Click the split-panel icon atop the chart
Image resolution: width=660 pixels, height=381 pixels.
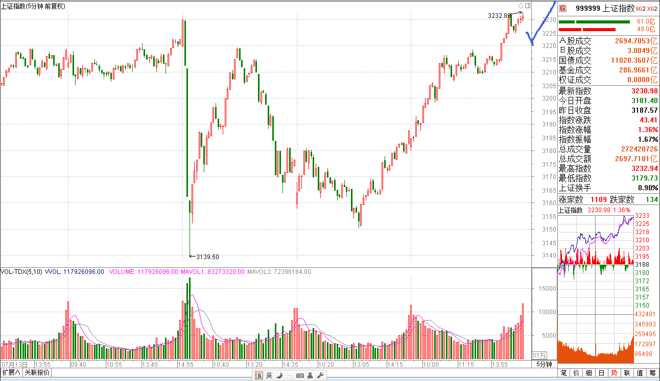tap(528, 6)
